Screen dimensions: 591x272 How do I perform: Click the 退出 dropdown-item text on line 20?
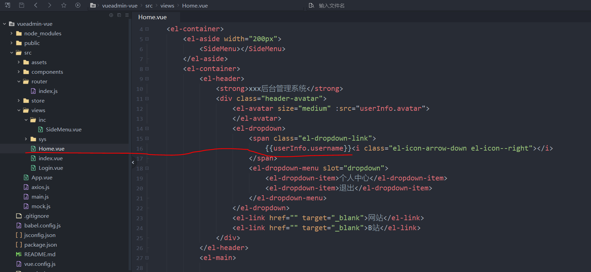pyautogui.click(x=347, y=188)
